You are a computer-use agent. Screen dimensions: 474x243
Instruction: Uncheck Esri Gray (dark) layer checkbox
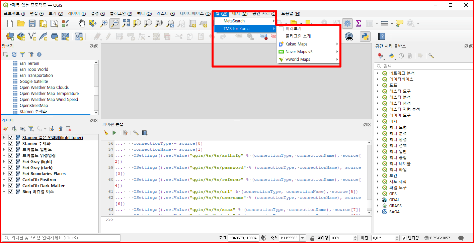(x=11, y=168)
